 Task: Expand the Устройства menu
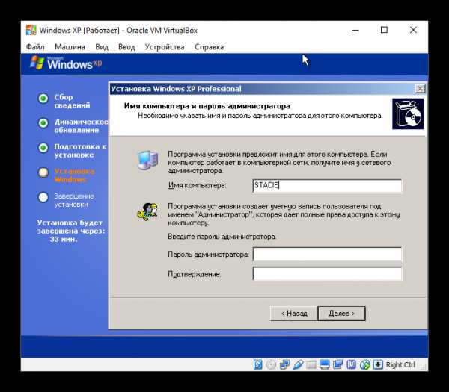[164, 47]
